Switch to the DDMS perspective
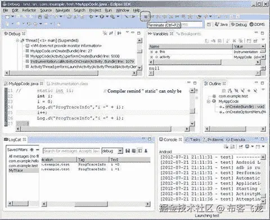270x220 pixels. (x=257, y=25)
